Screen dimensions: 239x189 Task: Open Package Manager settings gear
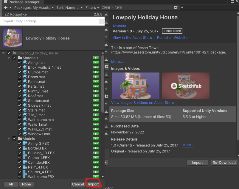(x=176, y=7)
